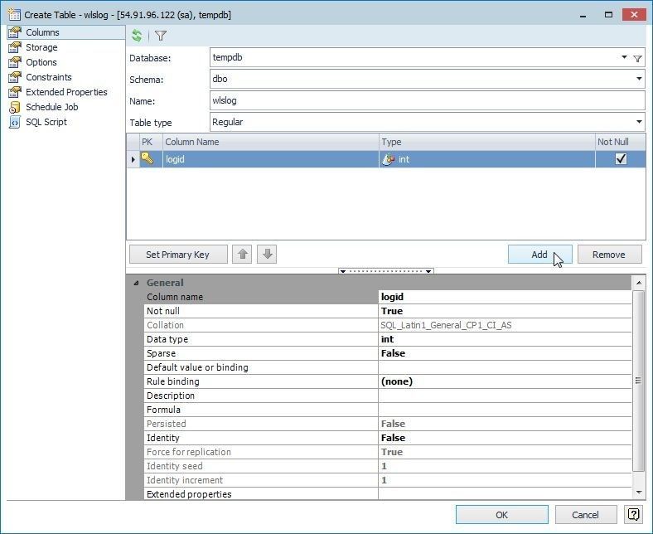Click the primary key icon for logid
Image resolution: width=653 pixels, height=534 pixels.
point(147,158)
